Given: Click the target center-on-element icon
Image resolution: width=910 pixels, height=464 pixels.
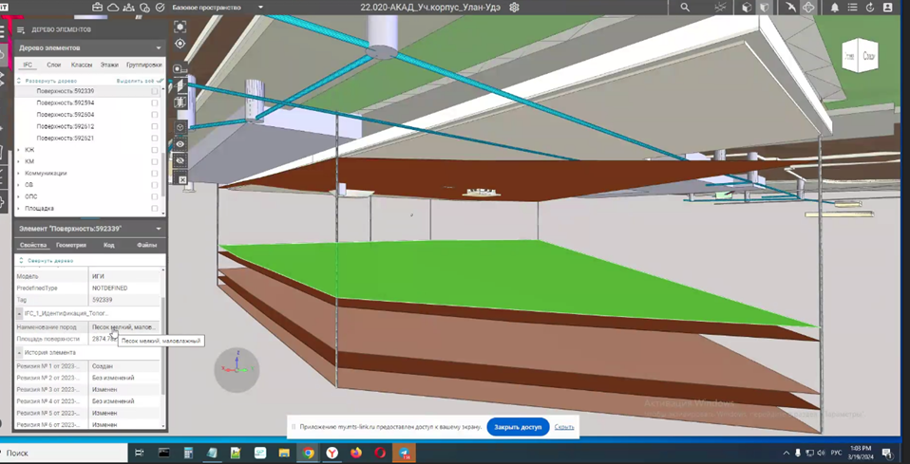Looking at the screenshot, I should [x=180, y=44].
